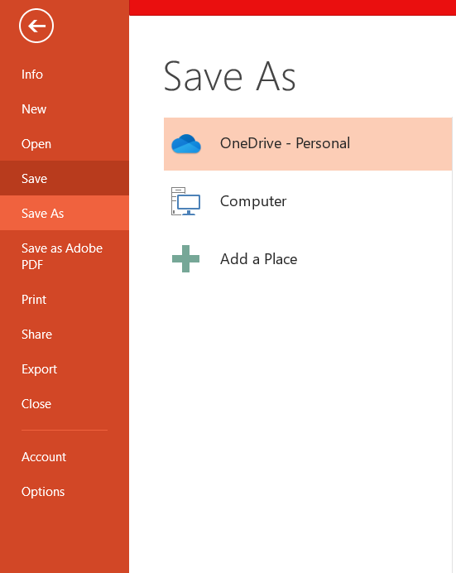The height and width of the screenshot is (573, 456).
Task: Select OneDrive - Personal location
Action: (x=308, y=144)
